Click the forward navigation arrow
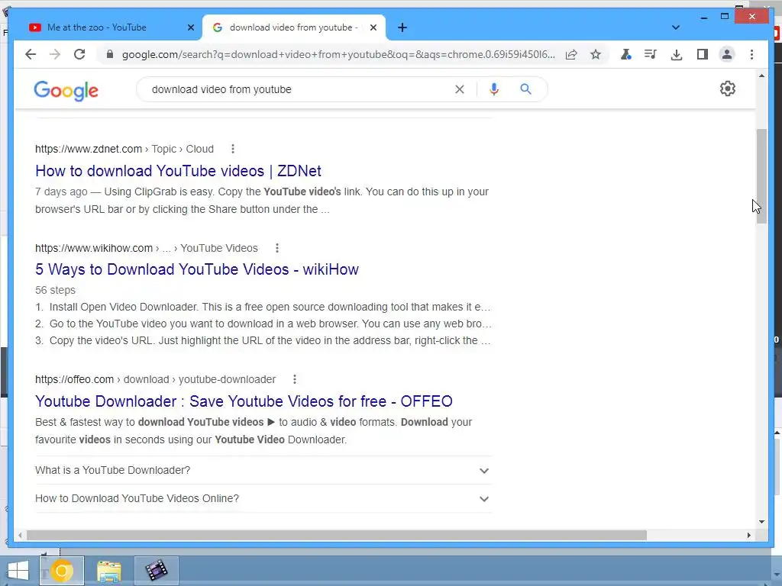The image size is (782, 586). pyautogui.click(x=55, y=54)
